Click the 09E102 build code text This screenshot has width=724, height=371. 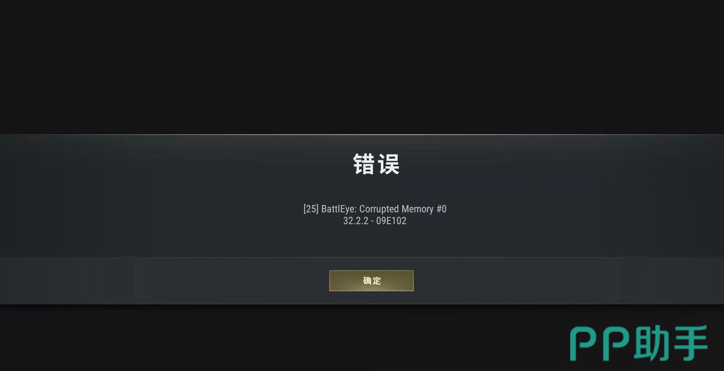coord(391,221)
